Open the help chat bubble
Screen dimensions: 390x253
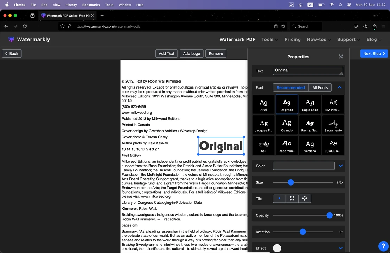pos(383,246)
